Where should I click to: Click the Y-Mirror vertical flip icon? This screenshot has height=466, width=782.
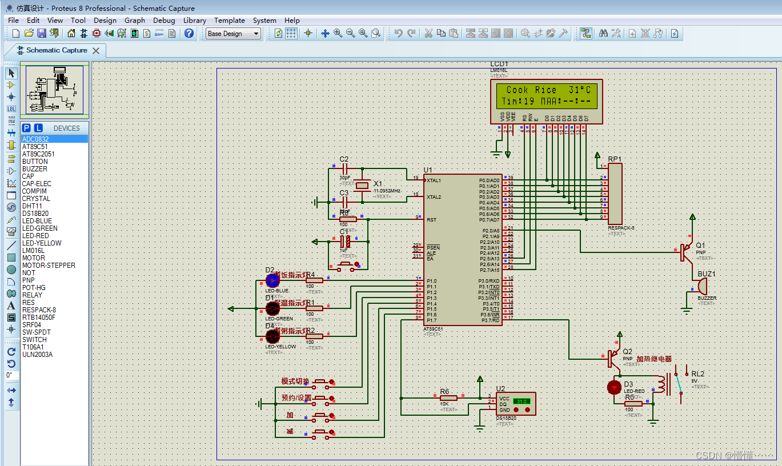click(11, 402)
